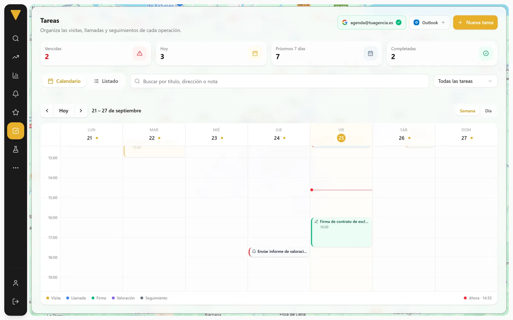Select the tasks checkbox sidebar icon
513x320 pixels.
[16, 131]
